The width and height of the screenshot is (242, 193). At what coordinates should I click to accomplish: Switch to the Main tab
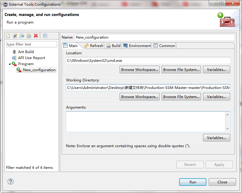[71, 46]
